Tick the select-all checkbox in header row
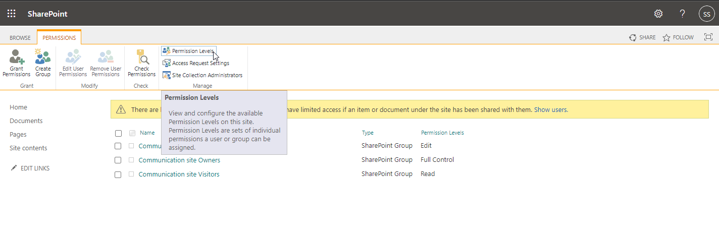Screen dimensions: 719x233 pos(118,133)
